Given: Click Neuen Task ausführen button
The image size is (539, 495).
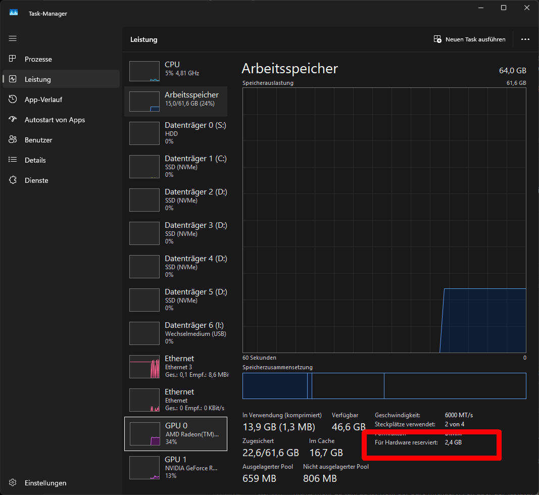Looking at the screenshot, I should pos(469,39).
